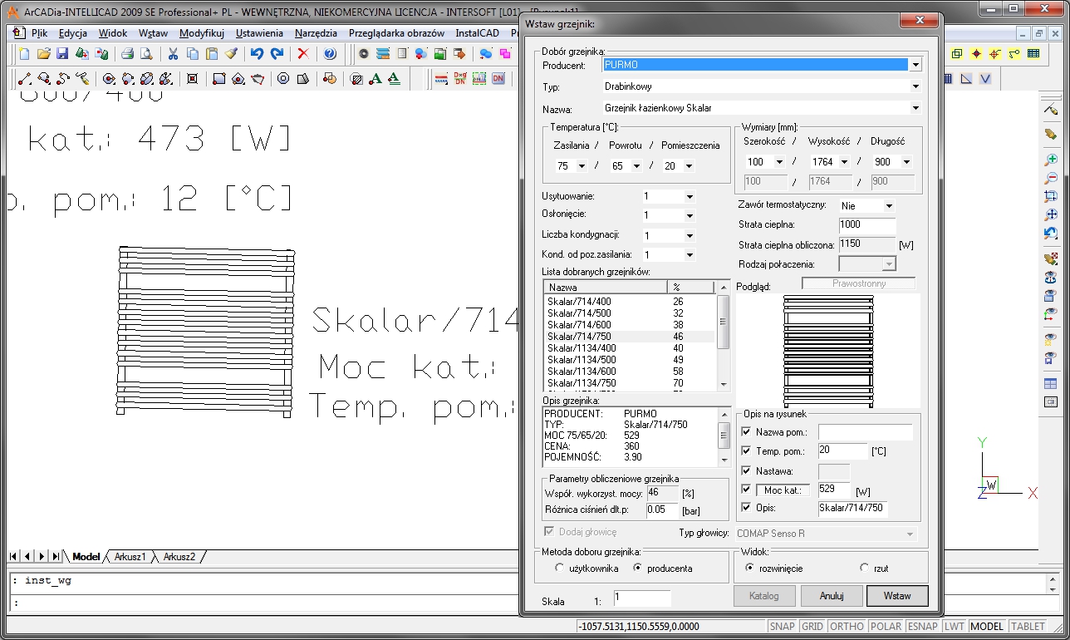Open the Zawór termostatyczny dropdown
The image size is (1070, 640).
tap(888, 205)
